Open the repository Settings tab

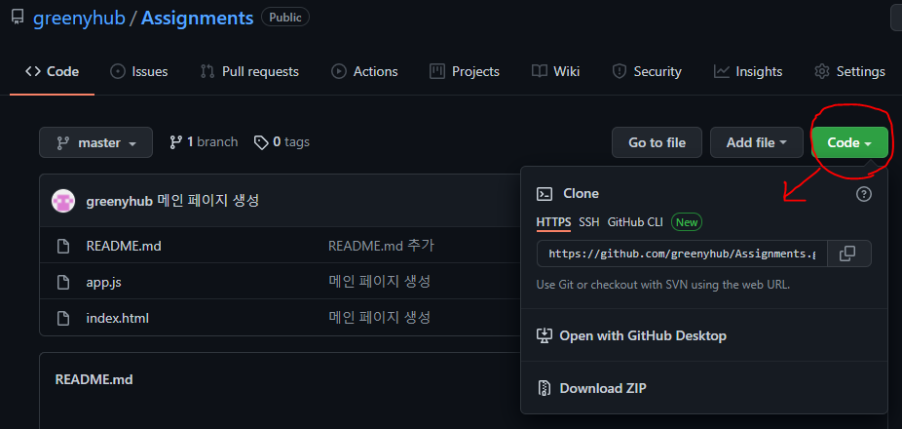pos(849,71)
